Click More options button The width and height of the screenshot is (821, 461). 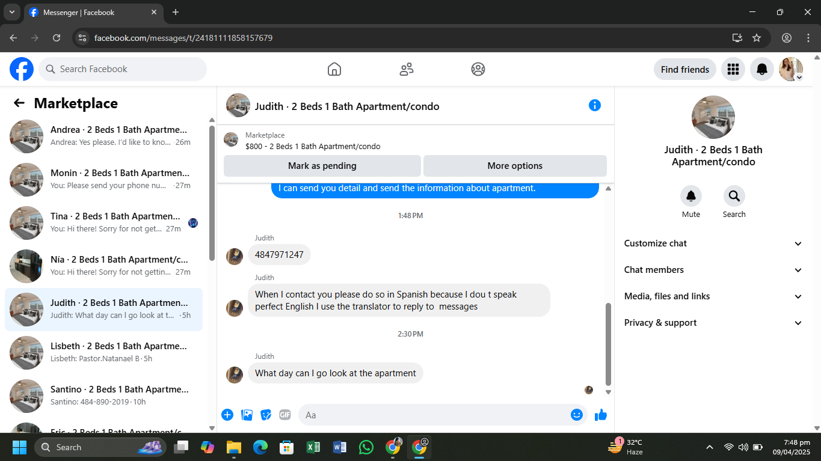[515, 166]
